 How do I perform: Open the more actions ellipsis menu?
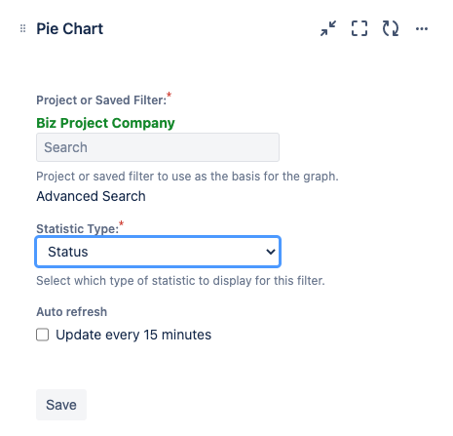[x=422, y=29]
